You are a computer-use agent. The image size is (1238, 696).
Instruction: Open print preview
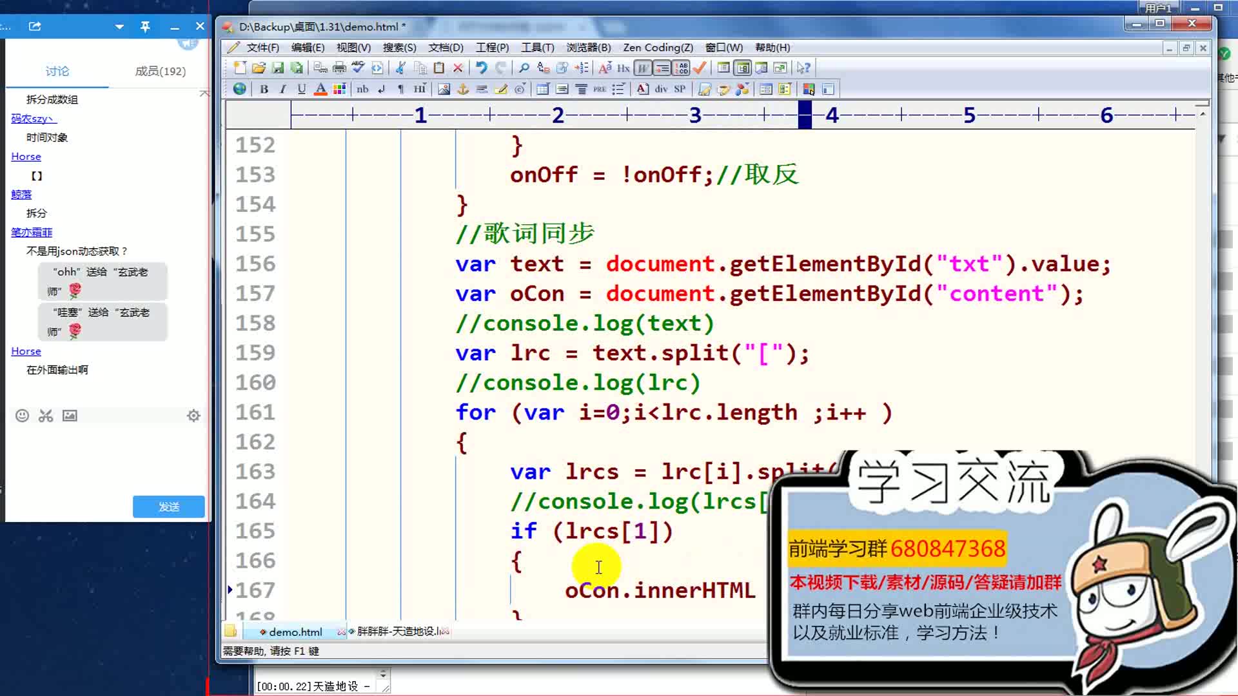point(320,68)
